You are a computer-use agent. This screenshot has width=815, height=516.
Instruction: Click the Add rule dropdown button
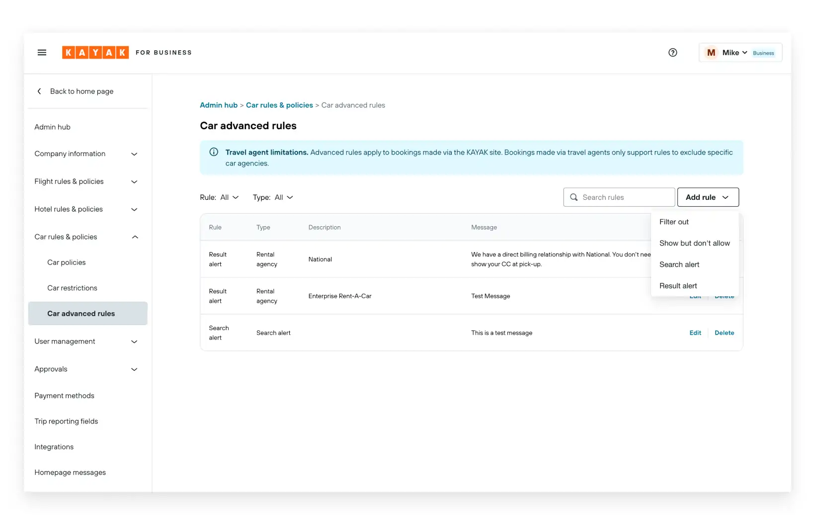(708, 197)
